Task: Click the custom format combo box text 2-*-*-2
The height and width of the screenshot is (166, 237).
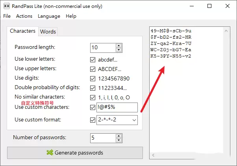Action: (107, 120)
